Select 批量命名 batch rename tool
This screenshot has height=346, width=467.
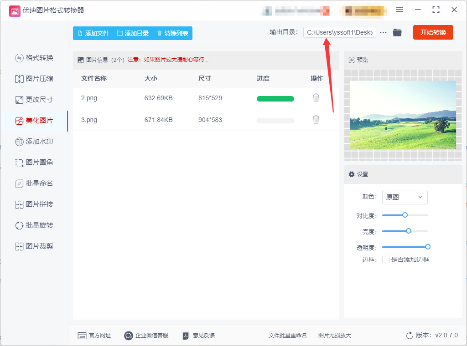[x=34, y=183]
